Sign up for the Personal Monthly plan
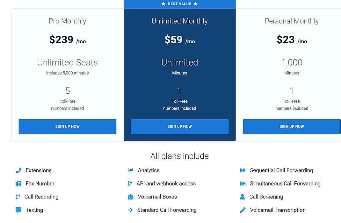 click(292, 126)
